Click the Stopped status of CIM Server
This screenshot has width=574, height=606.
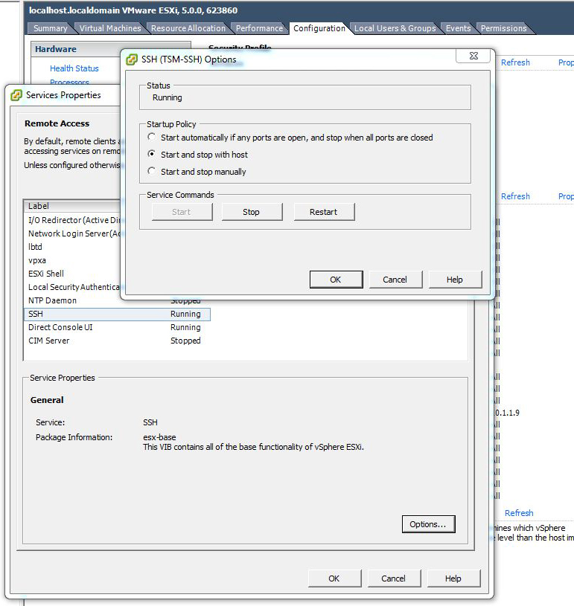coord(185,341)
